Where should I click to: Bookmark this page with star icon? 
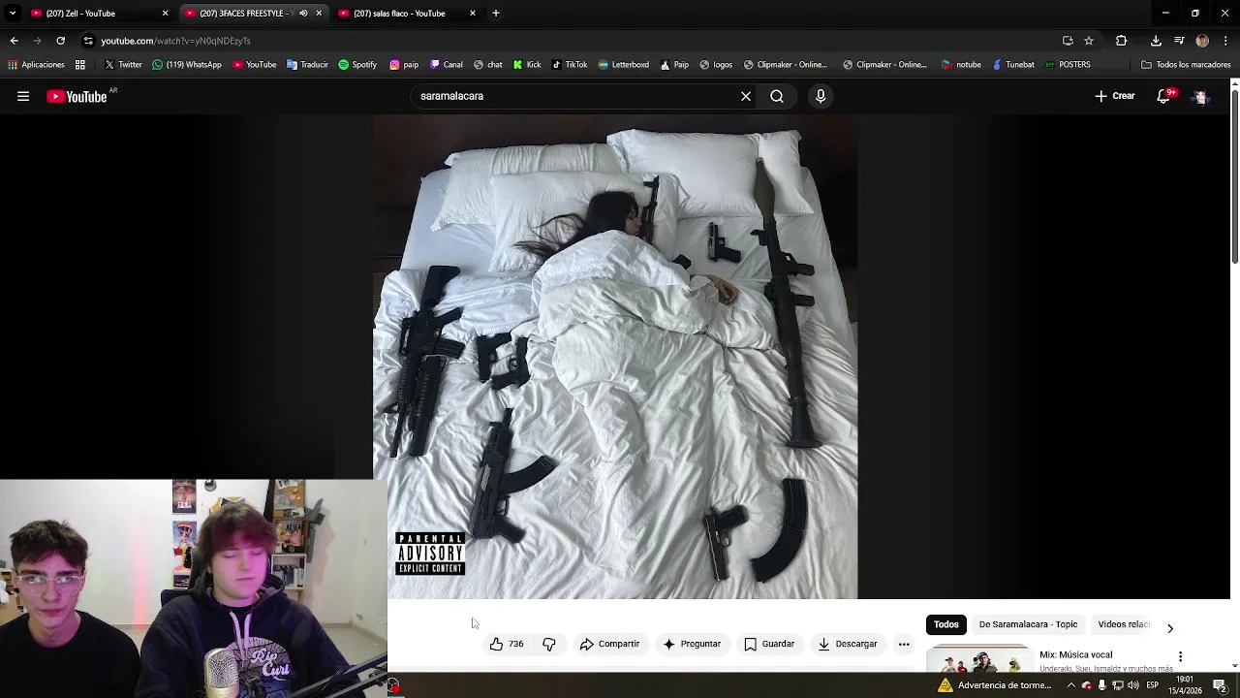pyautogui.click(x=1089, y=41)
